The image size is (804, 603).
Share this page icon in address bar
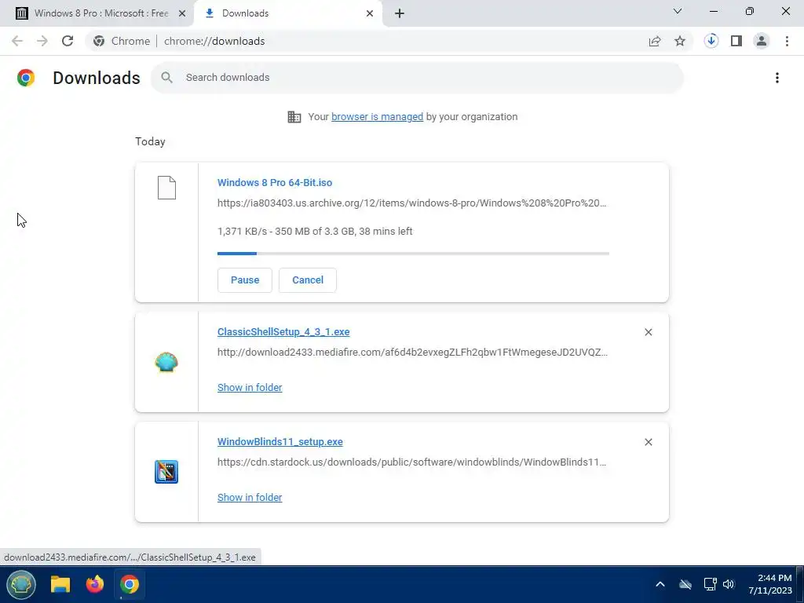(x=655, y=41)
